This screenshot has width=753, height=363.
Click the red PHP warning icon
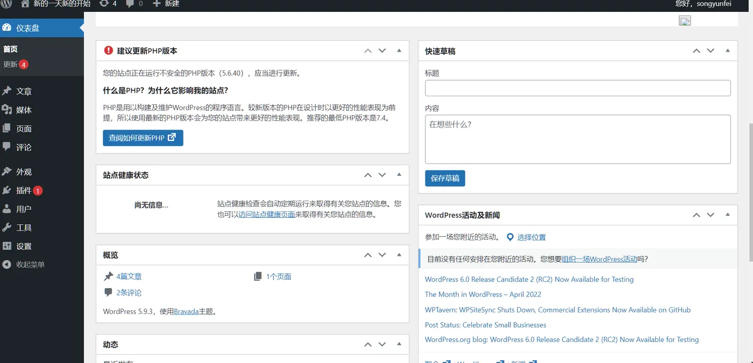109,51
